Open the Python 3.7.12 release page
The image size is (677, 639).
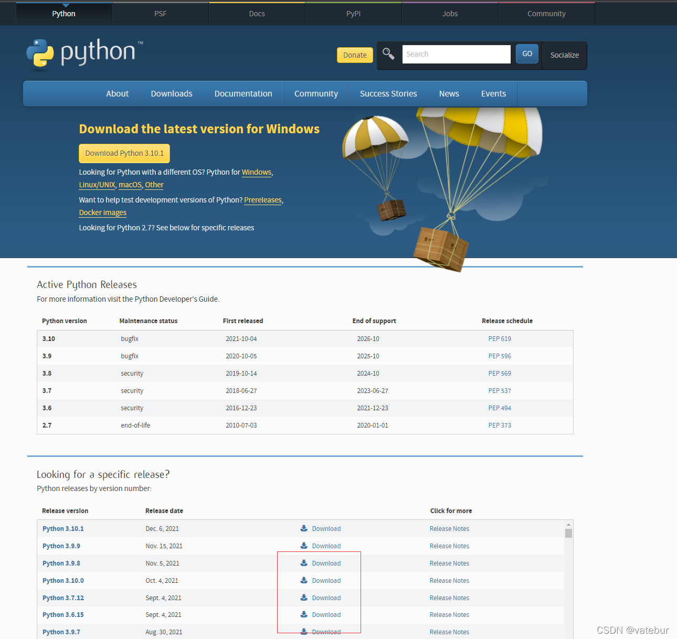tap(63, 598)
